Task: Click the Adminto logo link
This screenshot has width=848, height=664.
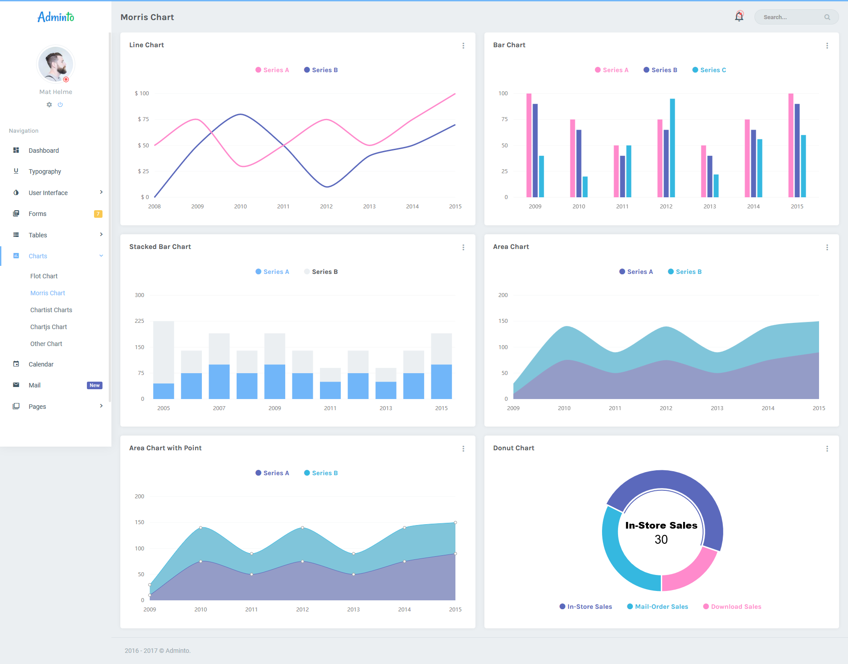Action: pos(55,17)
